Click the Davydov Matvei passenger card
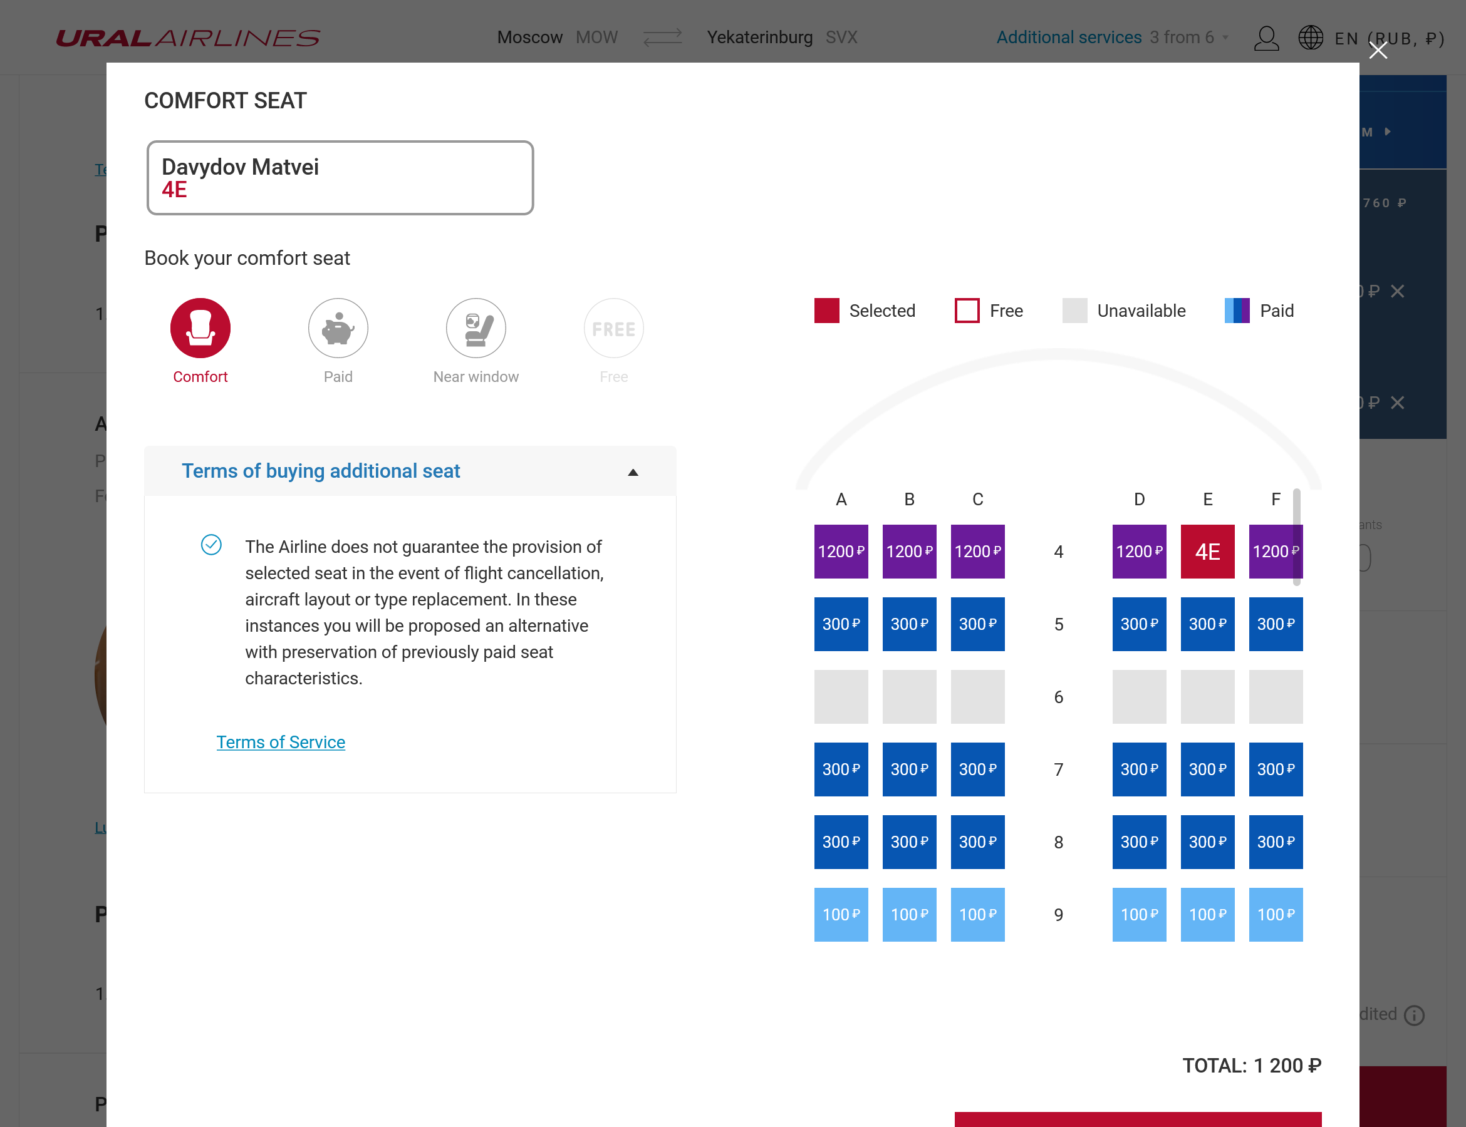 [340, 177]
